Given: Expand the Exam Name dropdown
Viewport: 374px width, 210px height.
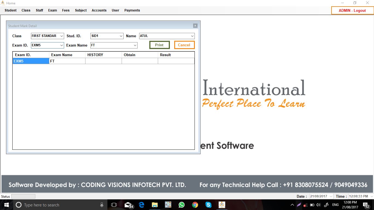Looking at the screenshot, I should tap(135, 45).
